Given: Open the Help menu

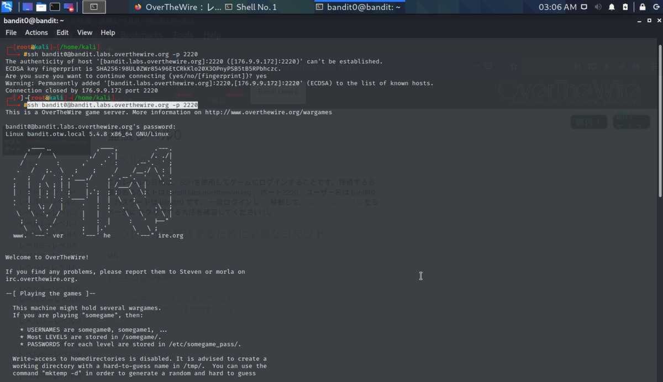Looking at the screenshot, I should point(108,33).
